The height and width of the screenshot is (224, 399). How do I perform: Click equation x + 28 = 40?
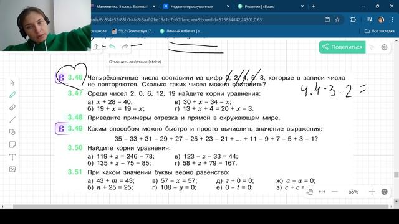point(115,102)
